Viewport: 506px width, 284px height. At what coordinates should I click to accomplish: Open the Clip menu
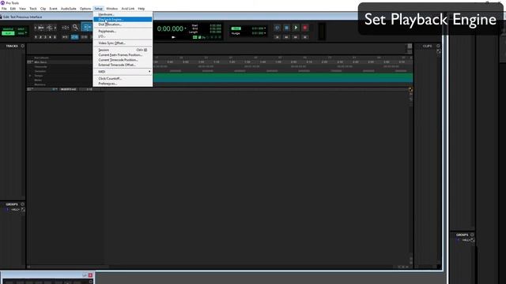[43, 9]
